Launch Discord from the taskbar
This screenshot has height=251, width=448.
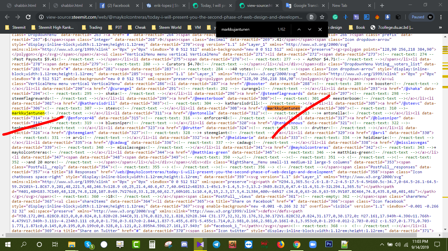click(184, 244)
